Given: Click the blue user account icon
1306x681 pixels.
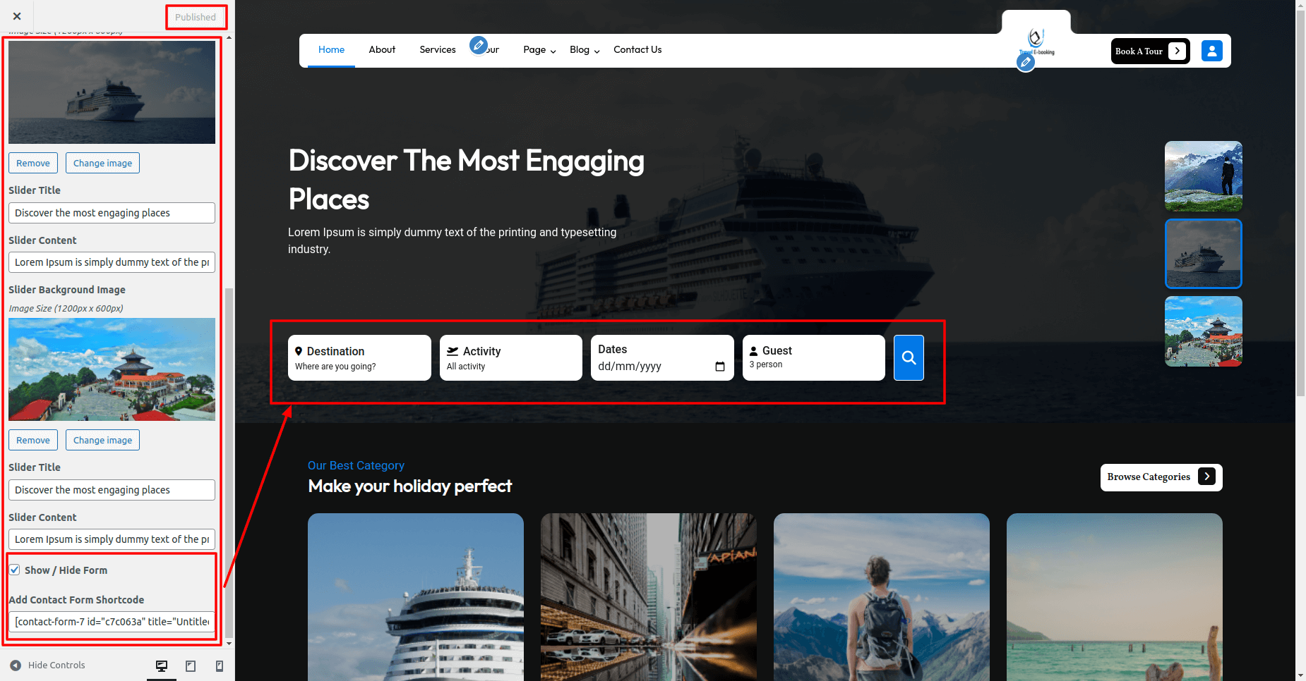Looking at the screenshot, I should pyautogui.click(x=1211, y=51).
